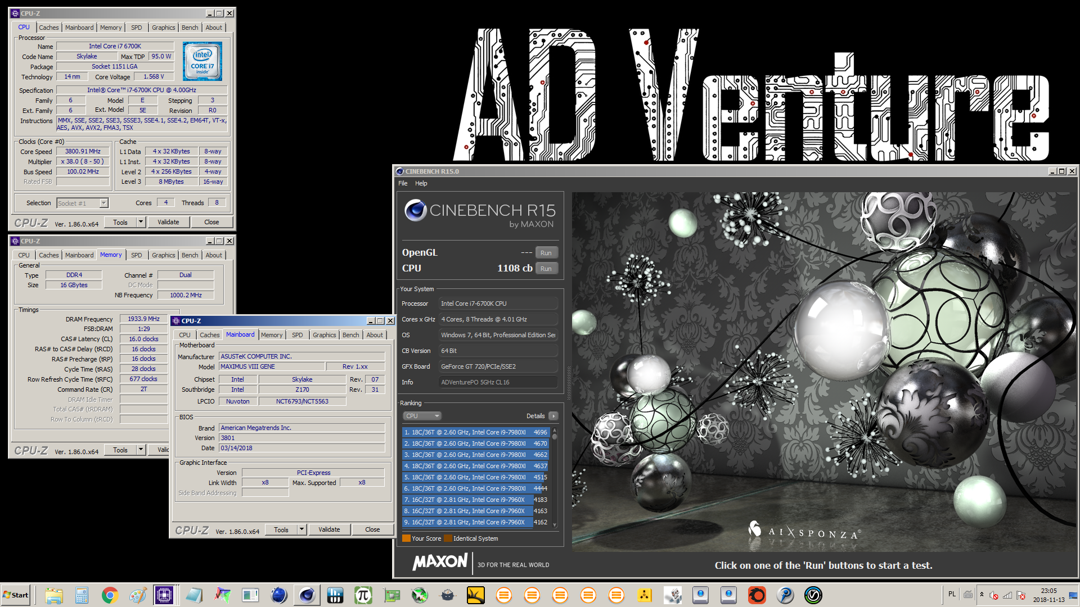The image size is (1080, 607).
Task: Open SPD tab in CPU-Z CPU window
Action: click(137, 28)
